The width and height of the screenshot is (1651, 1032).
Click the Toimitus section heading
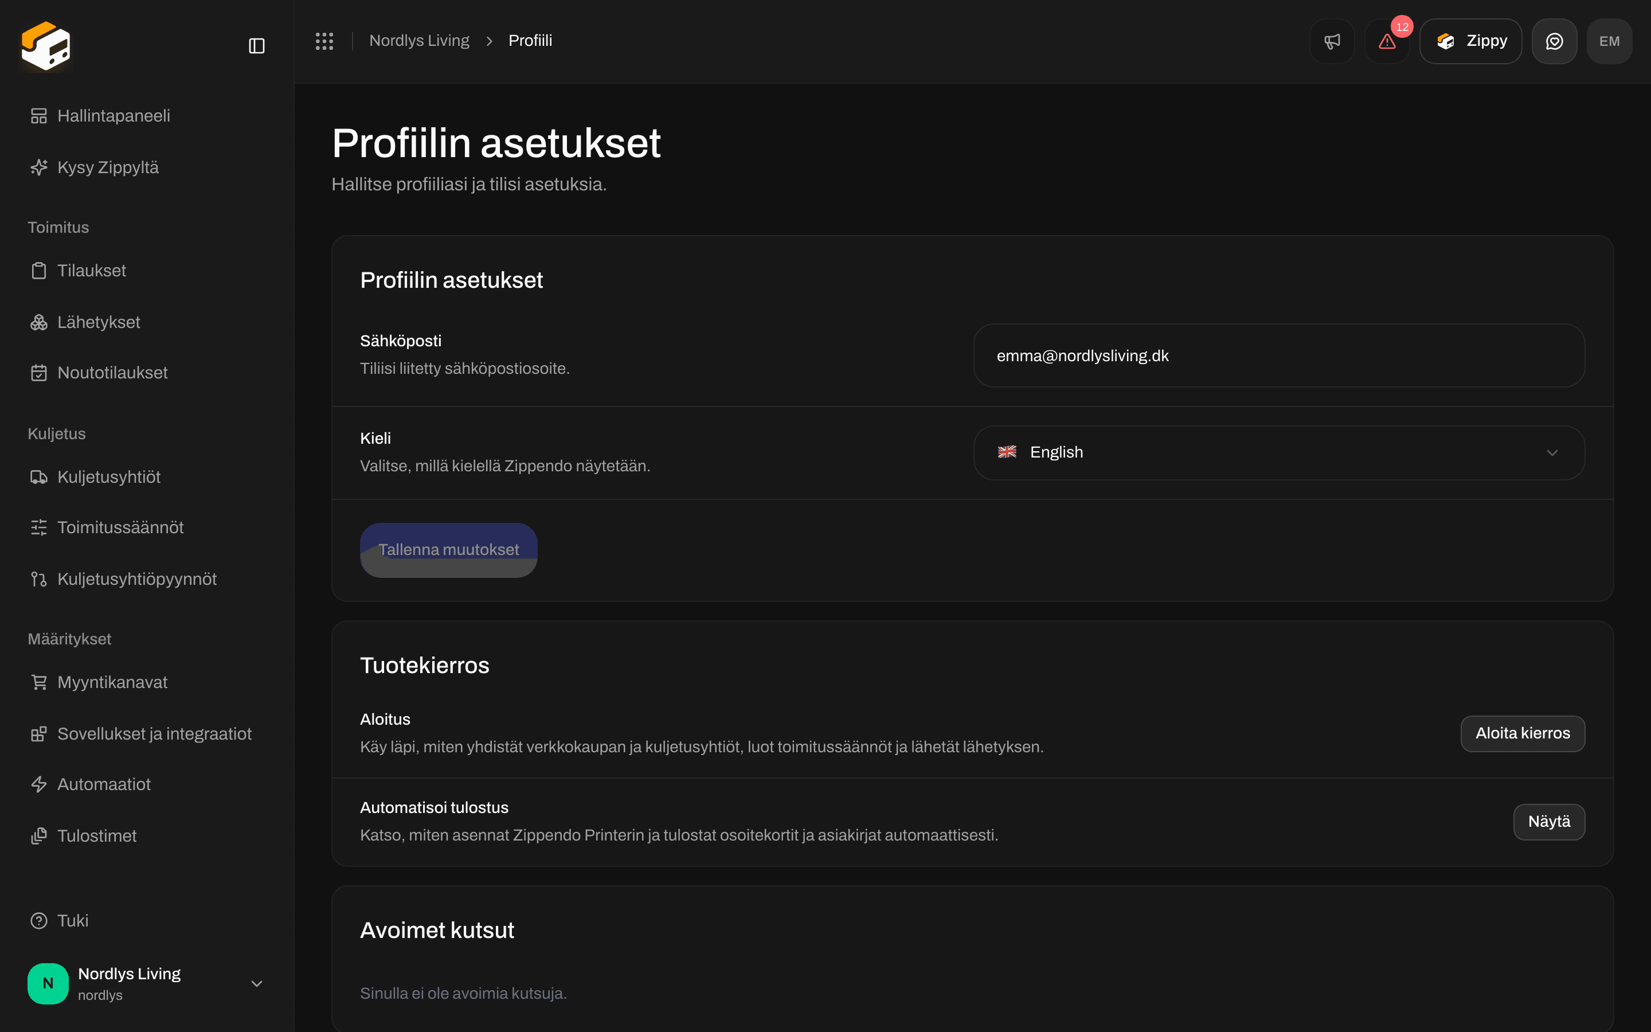click(x=58, y=227)
